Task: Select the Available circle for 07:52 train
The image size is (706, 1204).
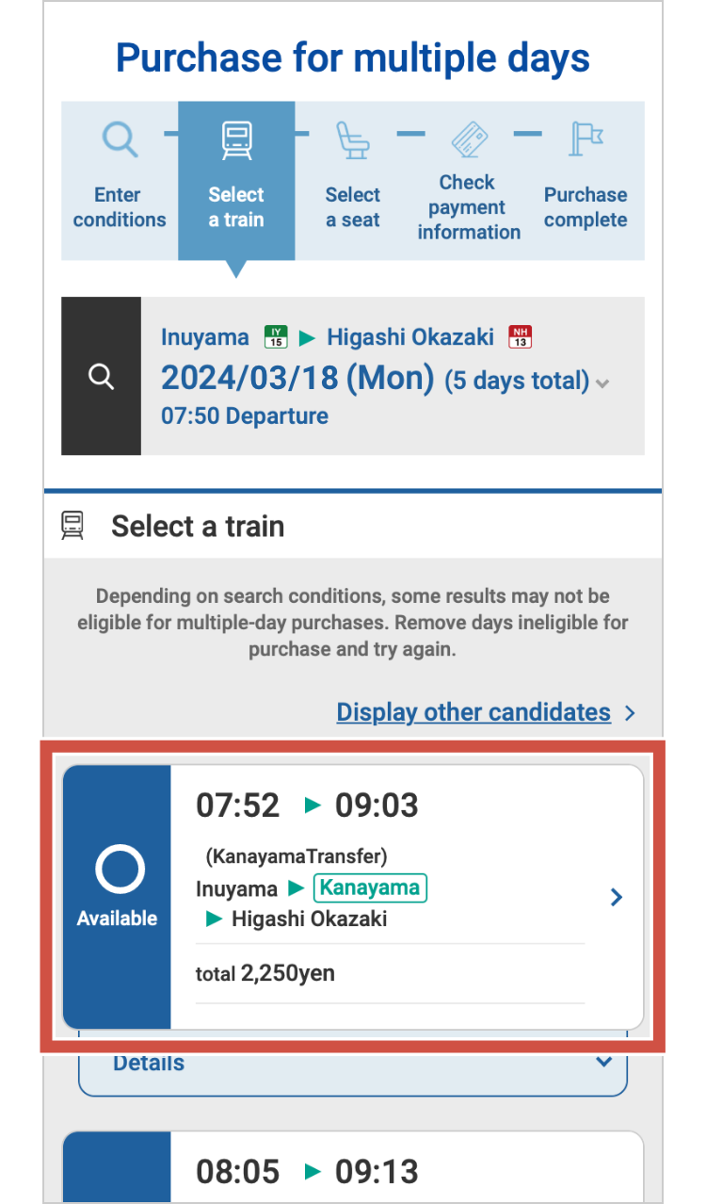Action: 119,870
